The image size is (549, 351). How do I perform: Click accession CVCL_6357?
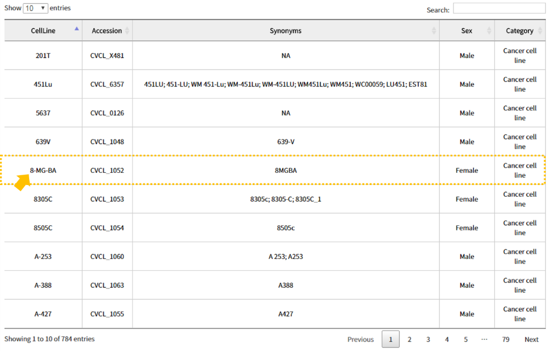coord(107,84)
